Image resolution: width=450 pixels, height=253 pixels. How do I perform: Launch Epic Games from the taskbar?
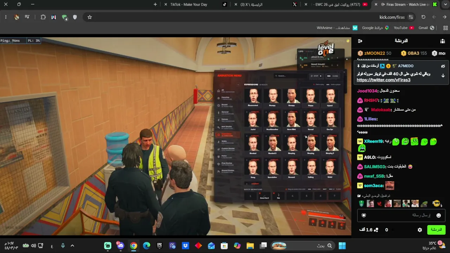pos(159,246)
